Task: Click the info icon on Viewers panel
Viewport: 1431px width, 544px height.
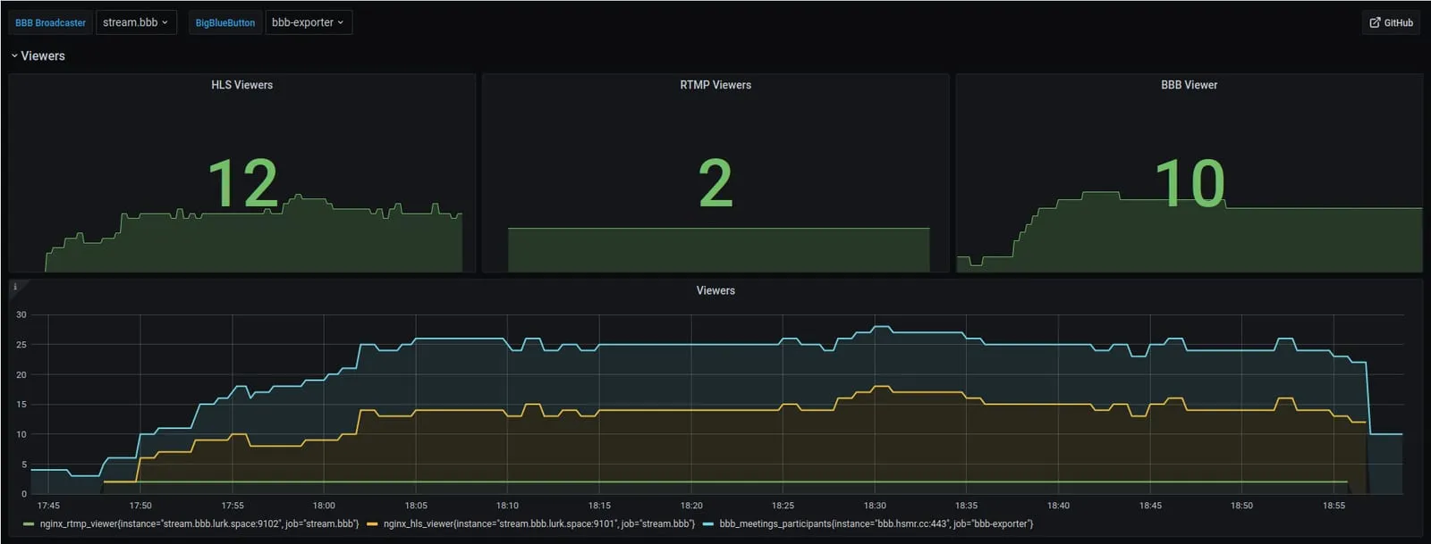Action: tap(14, 287)
